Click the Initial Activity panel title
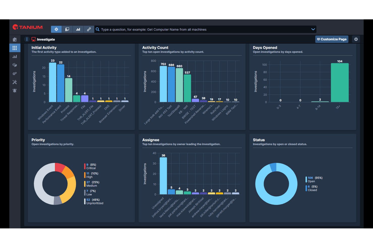 coord(44,47)
